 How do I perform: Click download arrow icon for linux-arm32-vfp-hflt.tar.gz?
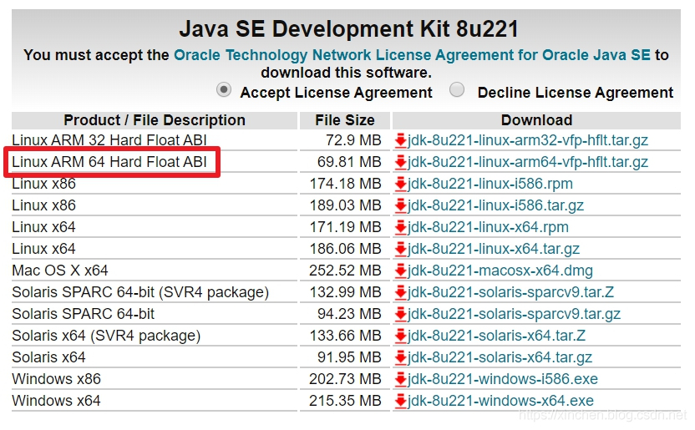[x=401, y=140]
